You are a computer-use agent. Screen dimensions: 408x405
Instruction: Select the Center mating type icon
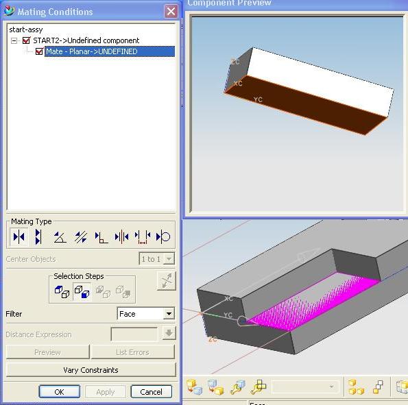(122, 237)
